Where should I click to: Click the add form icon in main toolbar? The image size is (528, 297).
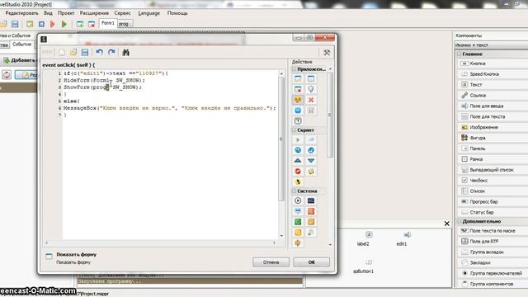[x=80, y=24]
